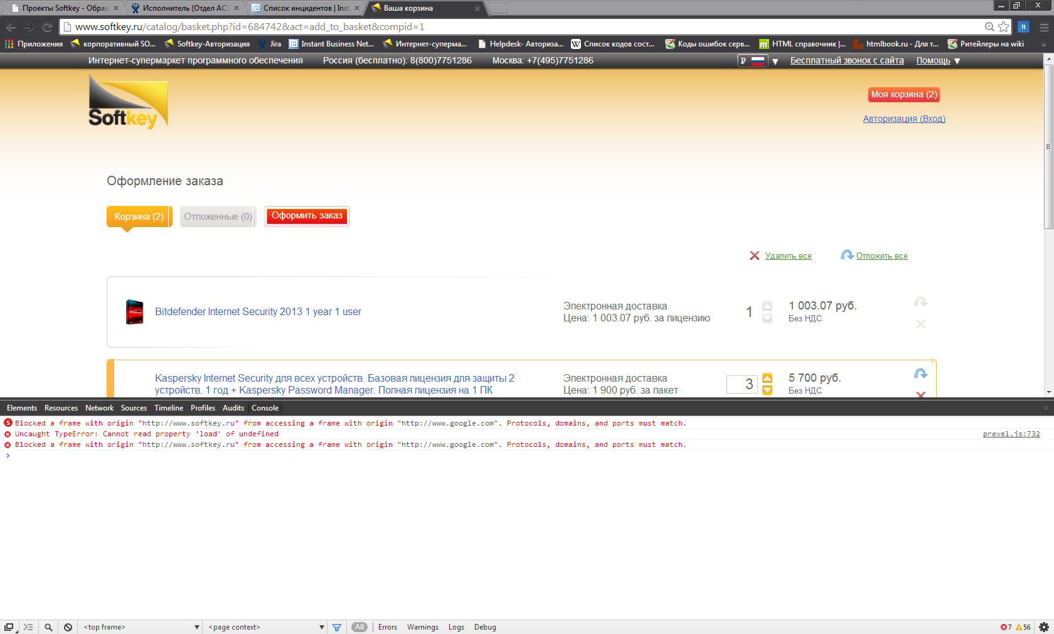Click the browser Forward arrow

tap(29, 27)
